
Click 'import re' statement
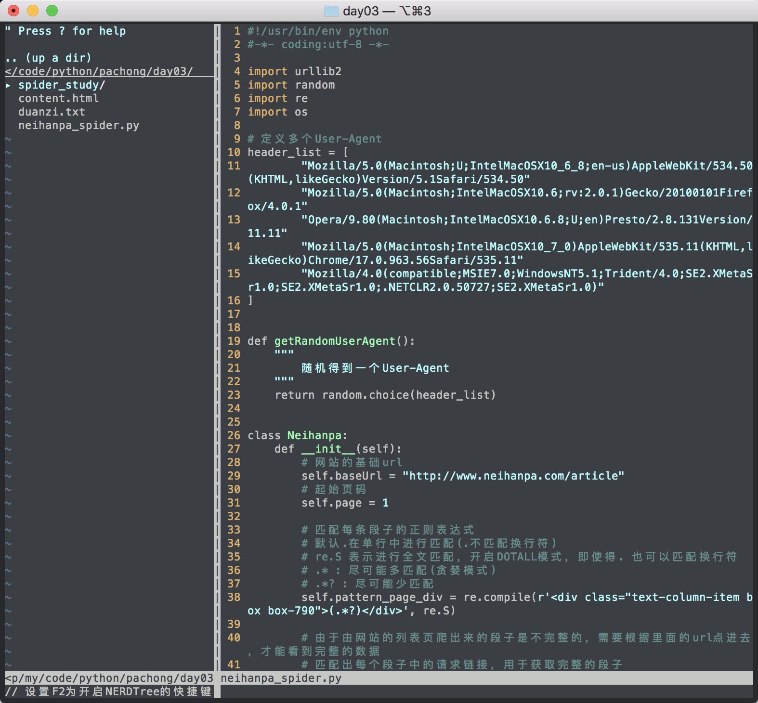click(277, 99)
